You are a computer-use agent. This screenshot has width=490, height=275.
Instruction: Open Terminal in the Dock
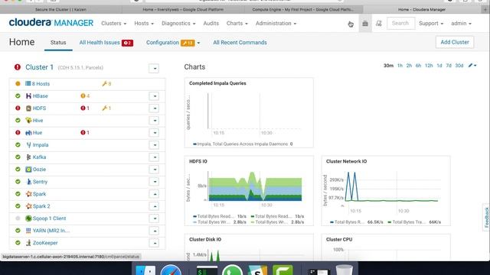(207, 270)
